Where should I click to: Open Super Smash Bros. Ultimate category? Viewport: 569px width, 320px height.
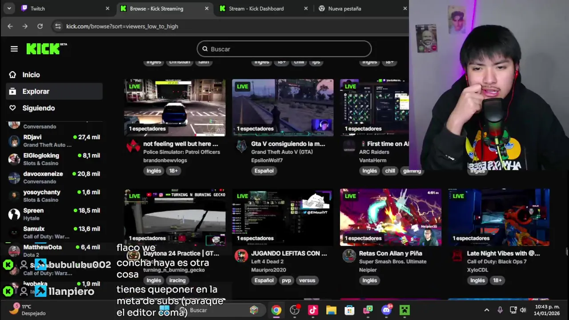coord(393,261)
